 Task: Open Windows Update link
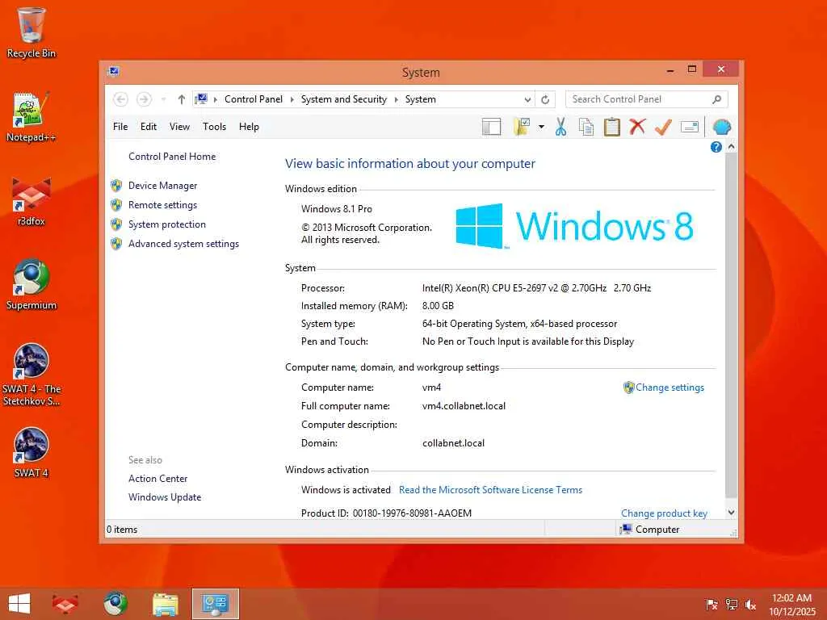165,497
